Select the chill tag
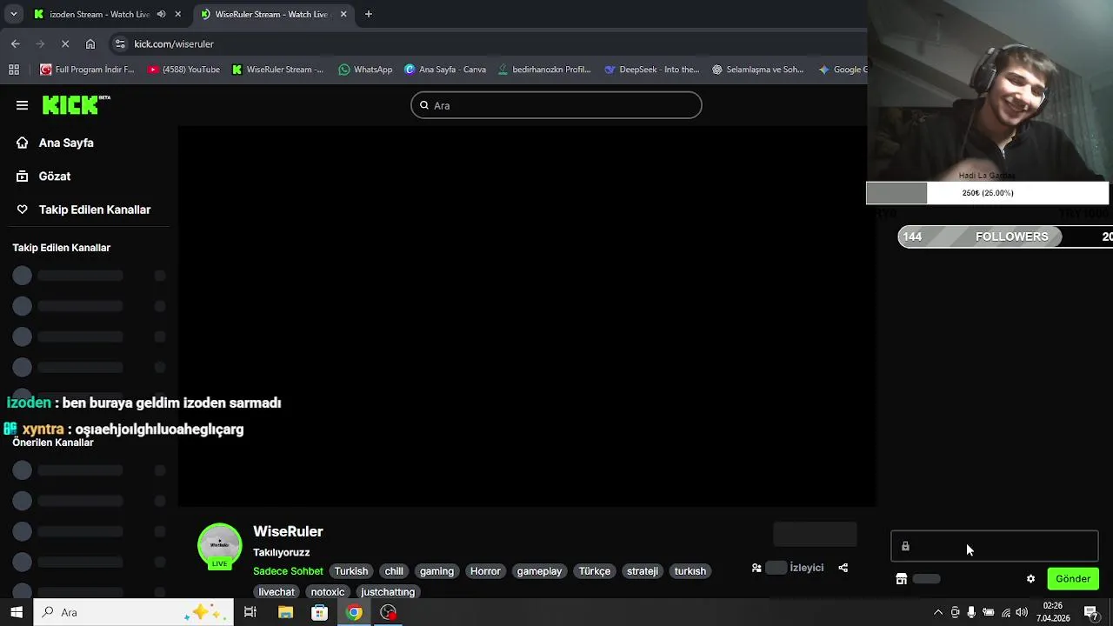 click(394, 571)
